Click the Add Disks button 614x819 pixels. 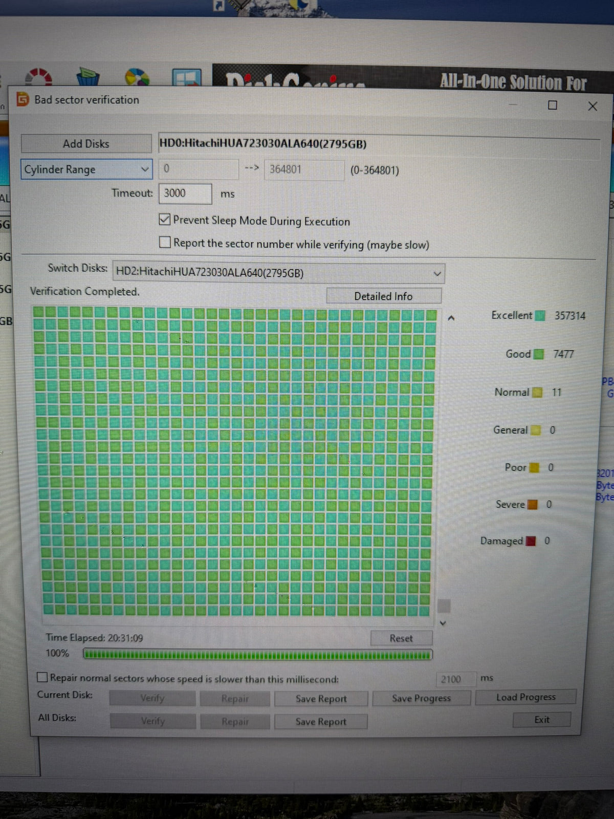pos(86,143)
